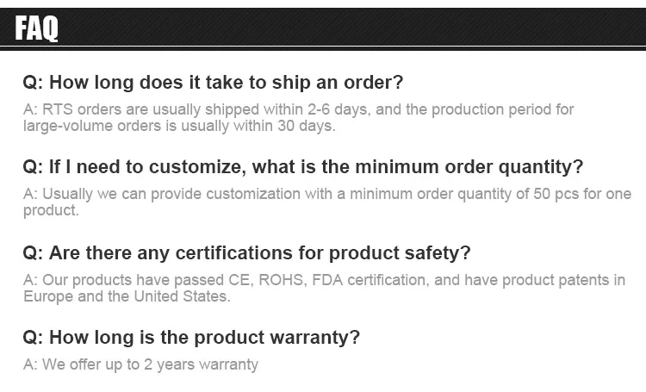Click 'A:' before RTS orders
Viewport: 646px width, 392px height.
30,109
